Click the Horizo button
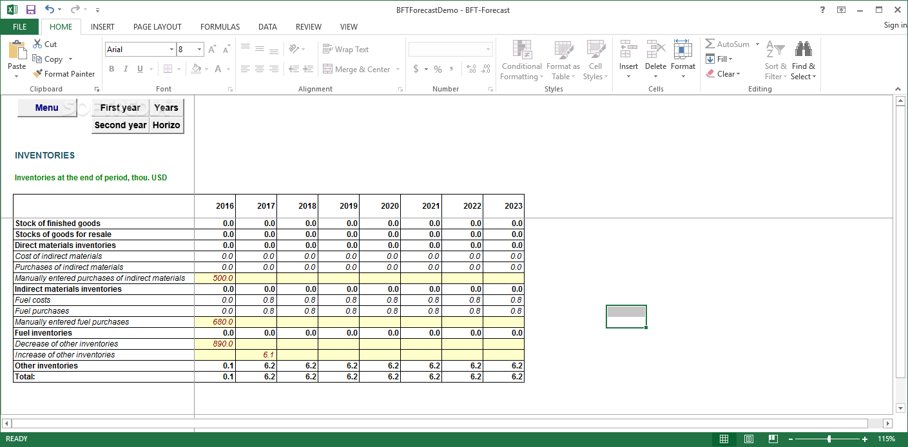 point(166,125)
